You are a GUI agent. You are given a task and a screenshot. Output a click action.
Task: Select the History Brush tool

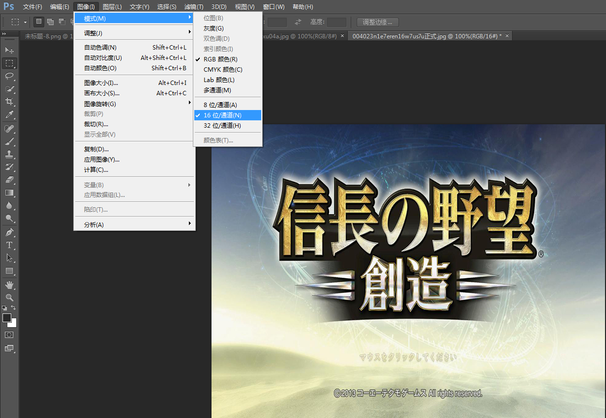(x=9, y=167)
